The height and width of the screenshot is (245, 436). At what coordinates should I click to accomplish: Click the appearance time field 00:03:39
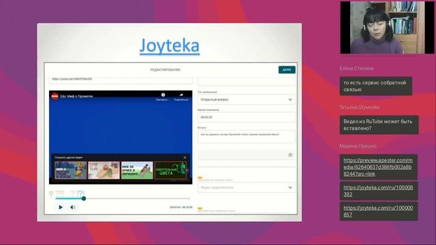click(x=247, y=117)
